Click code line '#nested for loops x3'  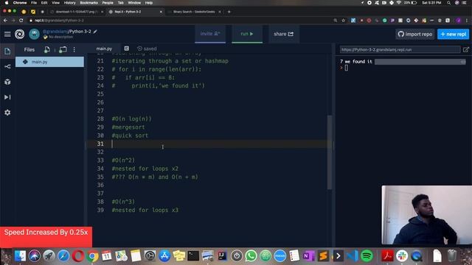point(145,211)
